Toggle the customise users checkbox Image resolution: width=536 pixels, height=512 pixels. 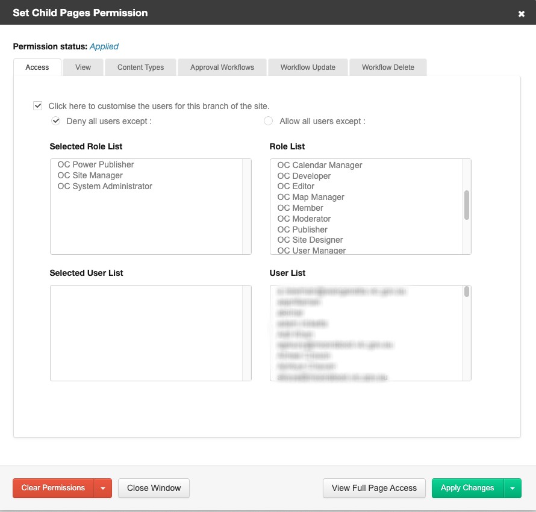pos(37,105)
